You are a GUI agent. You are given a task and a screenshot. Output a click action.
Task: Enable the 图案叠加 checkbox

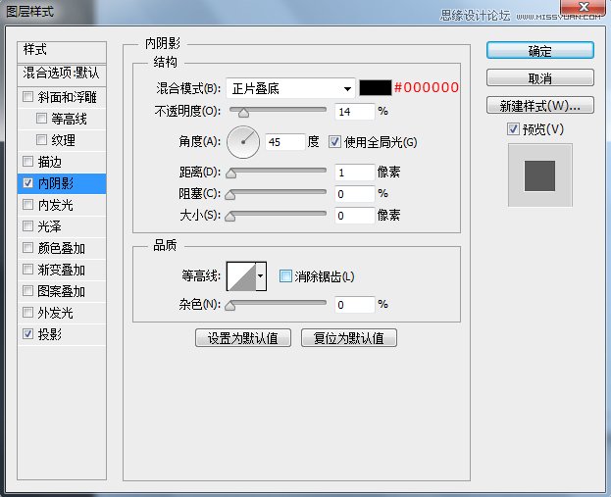pyautogui.click(x=27, y=290)
